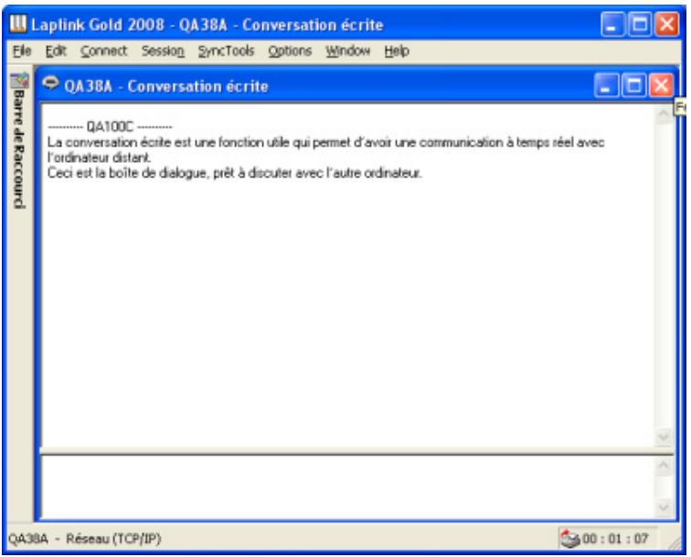Maximize the Laplink Gold 2008 main window
The image size is (691, 557).
click(640, 24)
